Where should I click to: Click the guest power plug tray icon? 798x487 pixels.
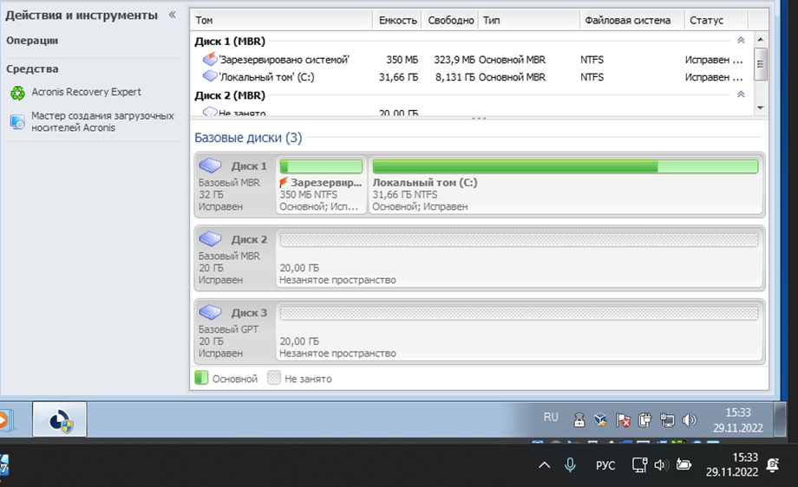click(644, 420)
